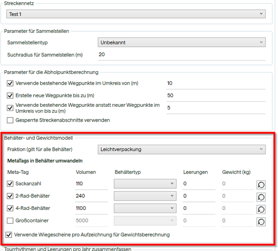Click reset icon in 2-Rad-Behälter row
This screenshot has height=251, width=278.
click(261, 197)
